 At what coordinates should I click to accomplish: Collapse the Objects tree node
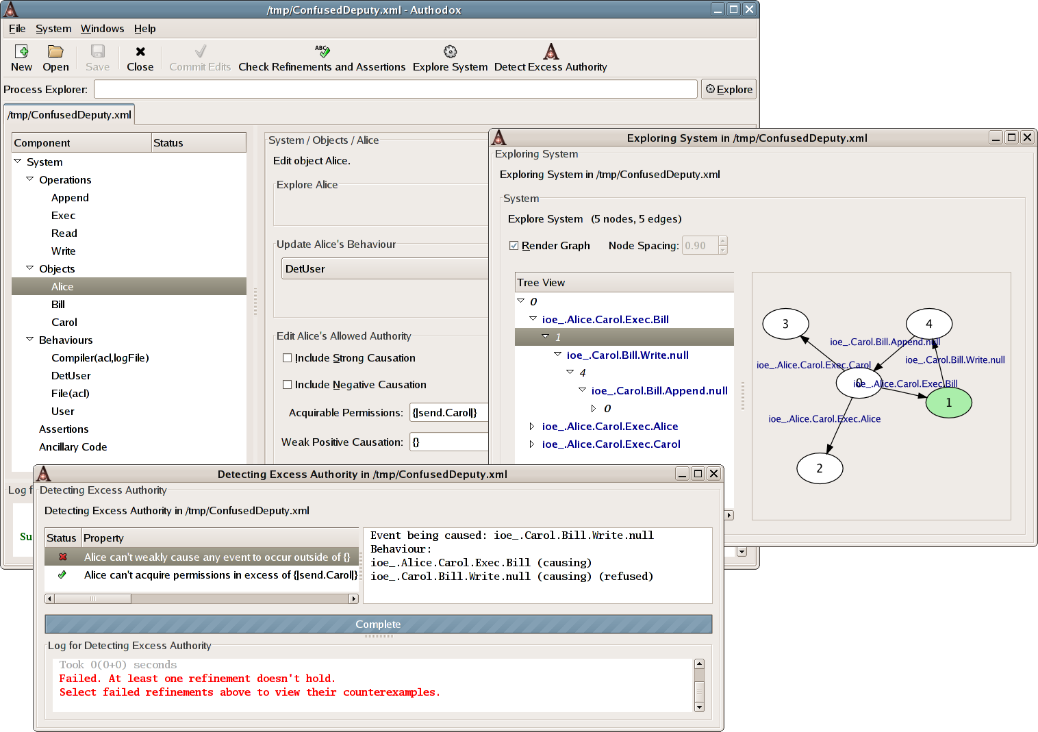pos(30,268)
